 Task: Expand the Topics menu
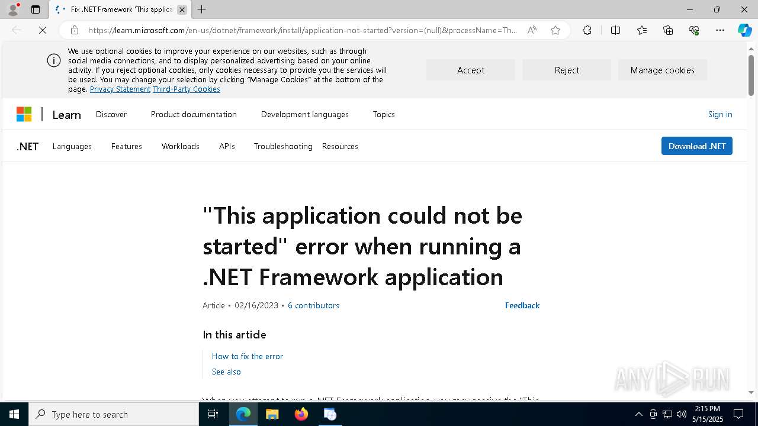click(x=384, y=114)
